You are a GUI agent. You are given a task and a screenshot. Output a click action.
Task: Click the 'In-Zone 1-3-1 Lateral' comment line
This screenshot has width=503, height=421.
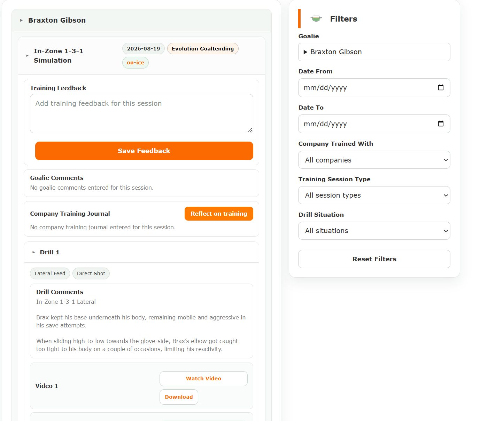click(66, 302)
